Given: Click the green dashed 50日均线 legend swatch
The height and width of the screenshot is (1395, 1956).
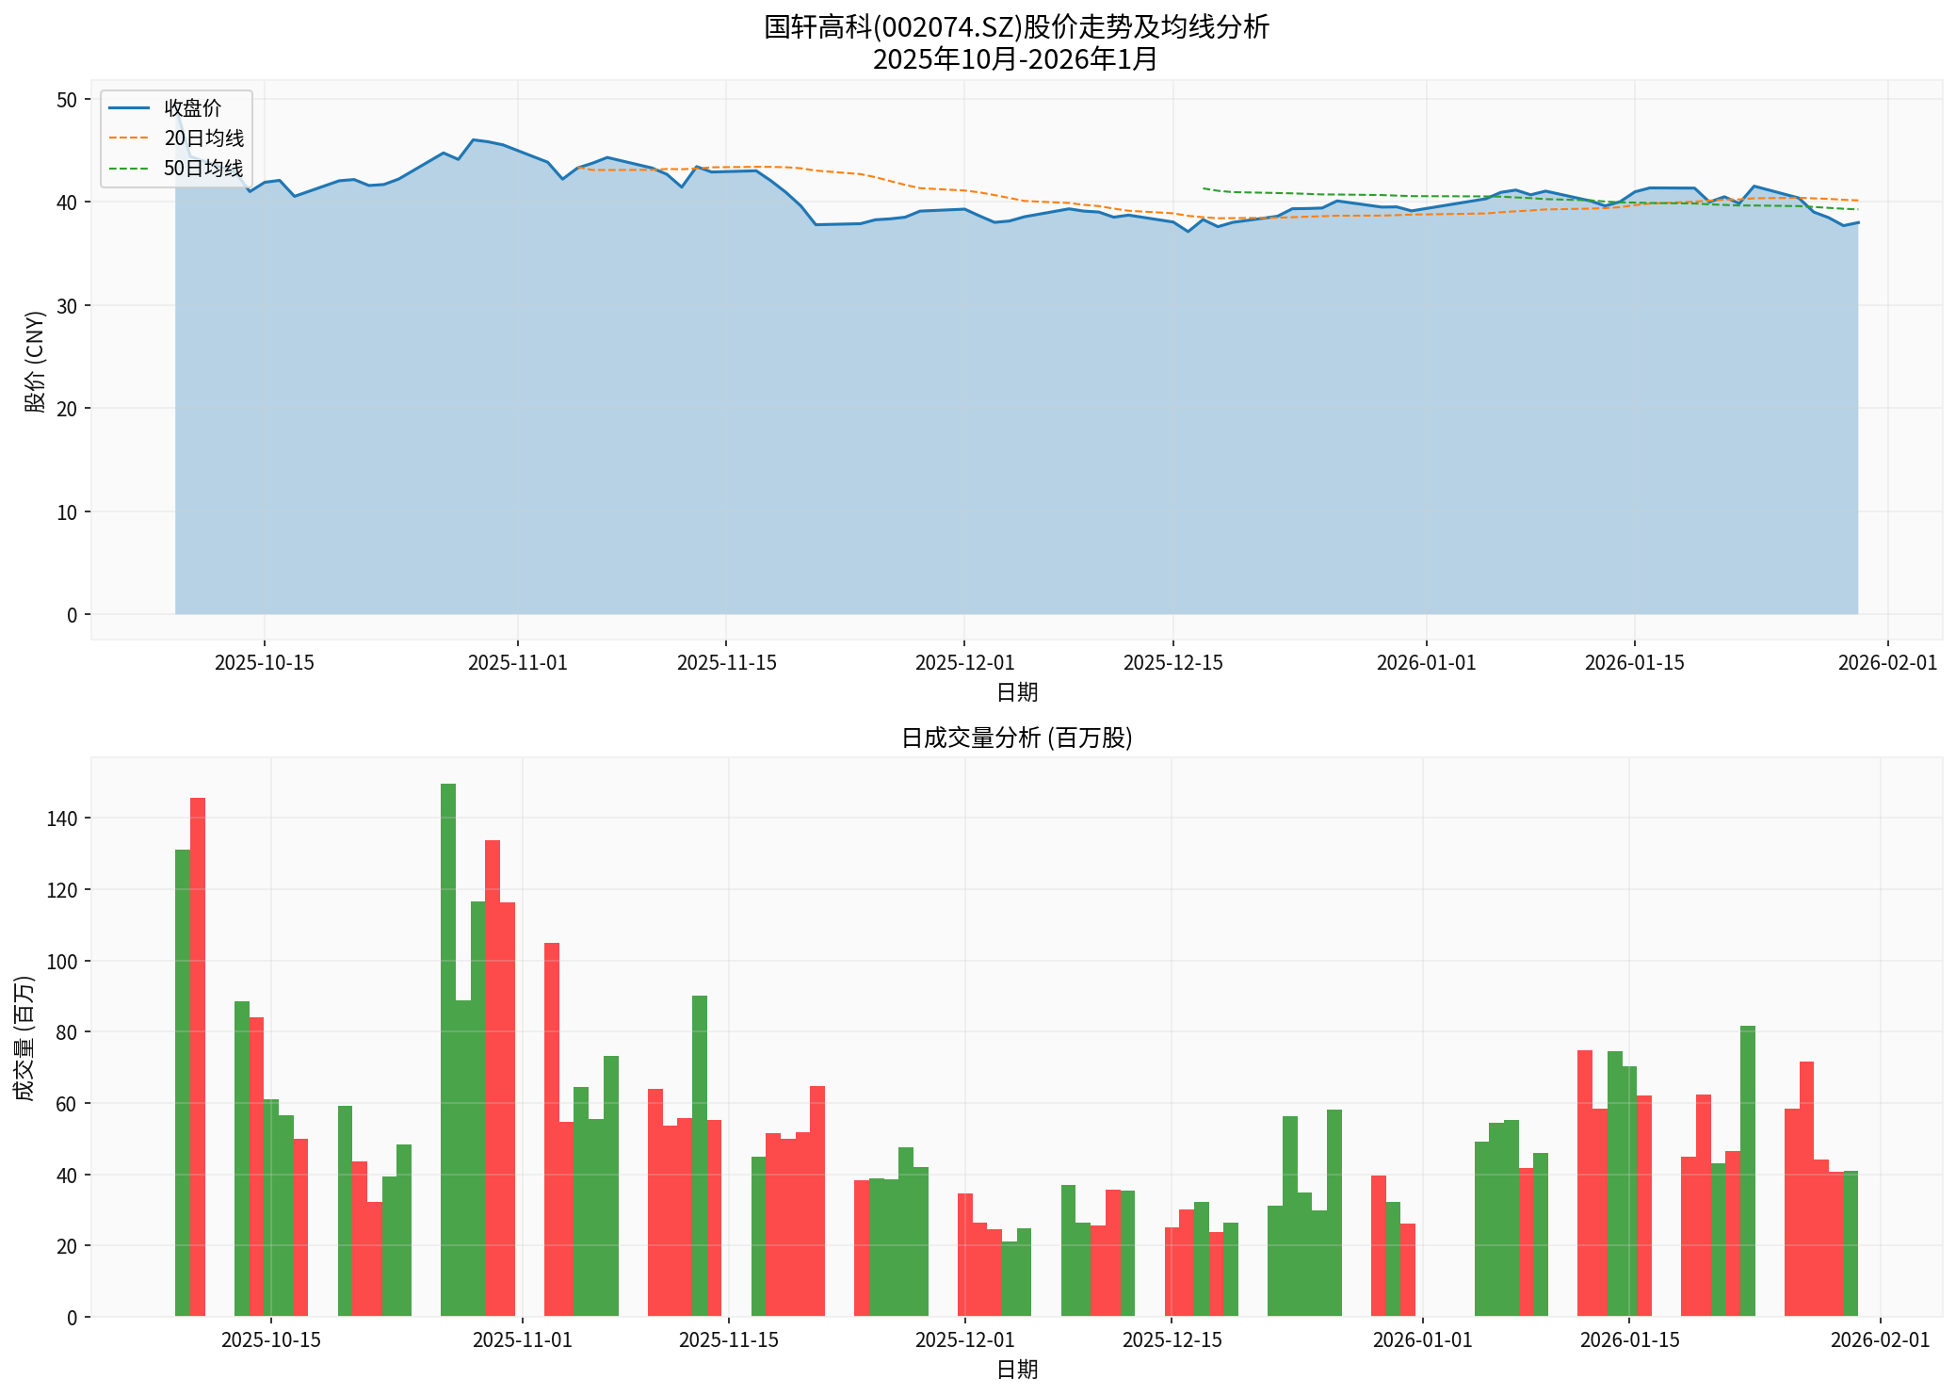Looking at the screenshot, I should tap(129, 169).
